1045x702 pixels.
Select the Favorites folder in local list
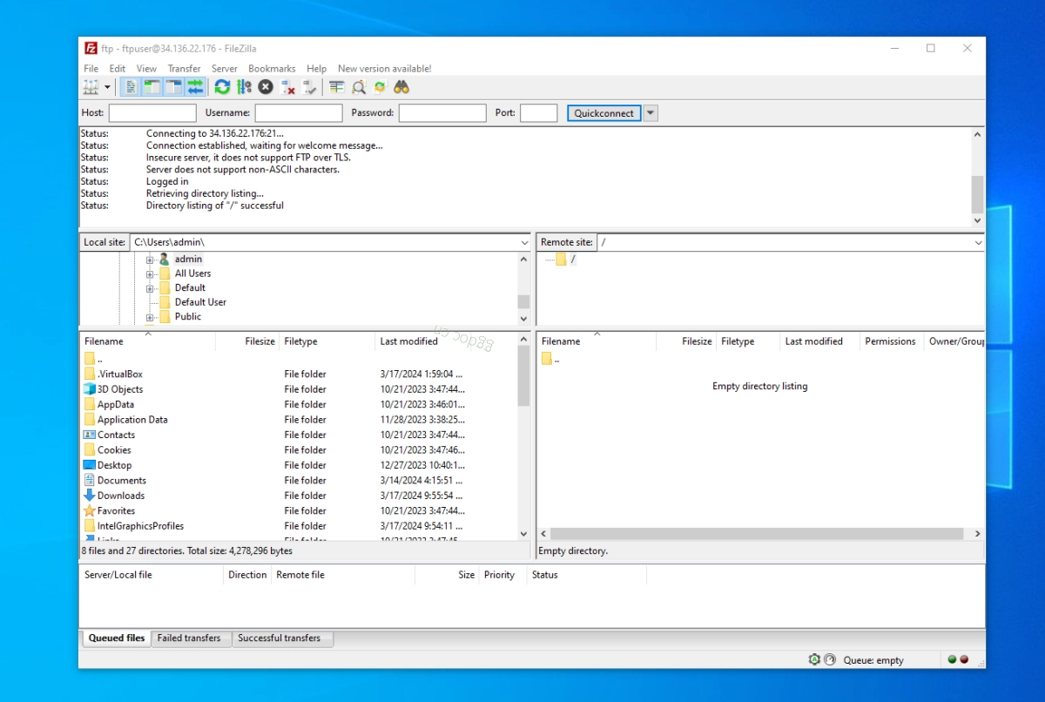pos(116,511)
